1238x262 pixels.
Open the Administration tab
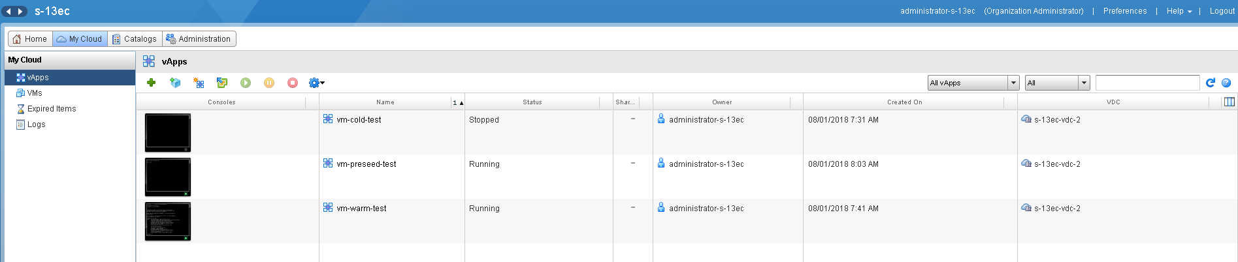(x=199, y=39)
